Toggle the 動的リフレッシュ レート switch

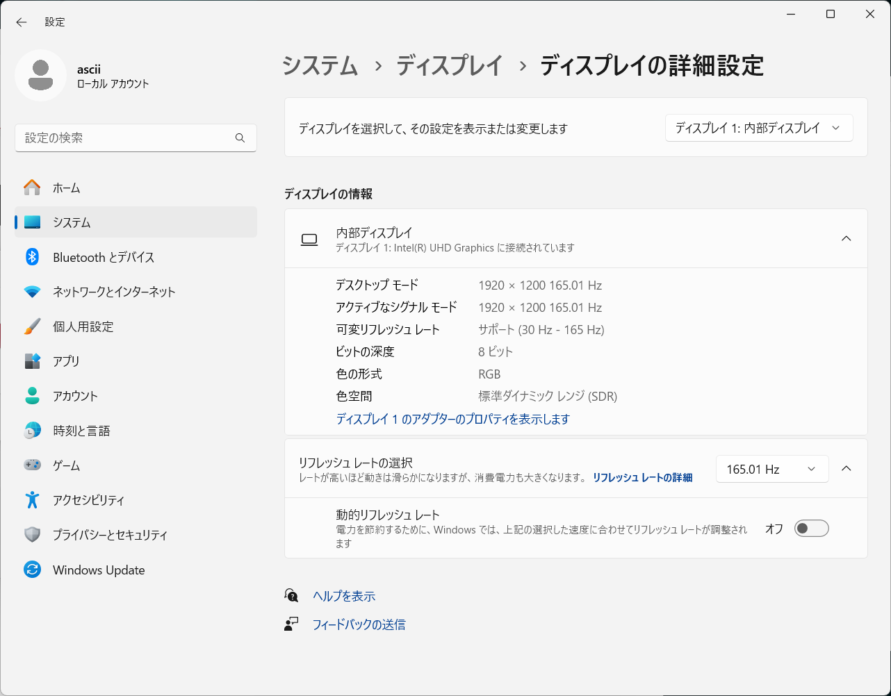[811, 529]
